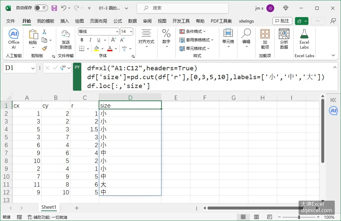Open Cell Styles menu

[194, 48]
